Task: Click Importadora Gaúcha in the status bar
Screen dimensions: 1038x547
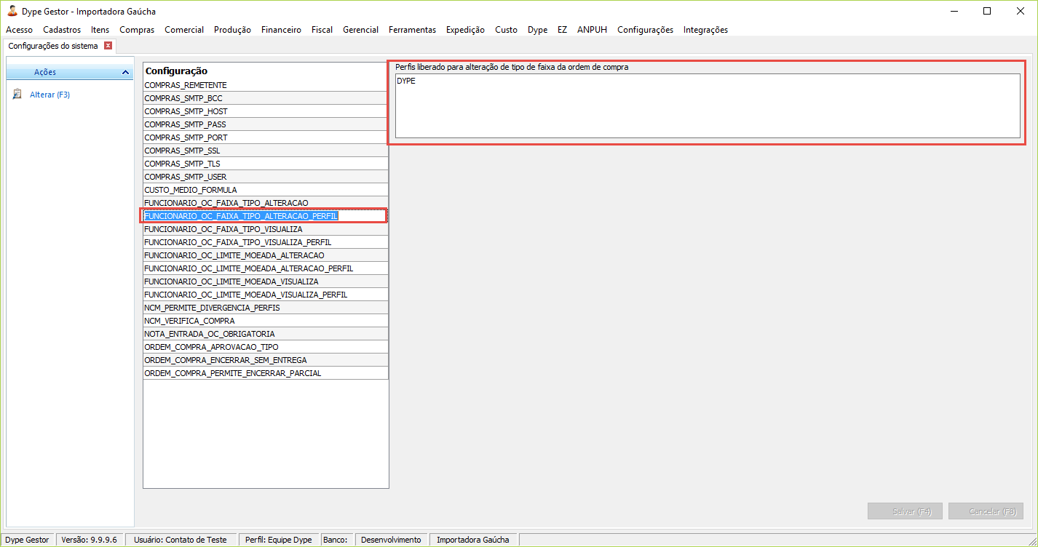Action: pyautogui.click(x=473, y=540)
